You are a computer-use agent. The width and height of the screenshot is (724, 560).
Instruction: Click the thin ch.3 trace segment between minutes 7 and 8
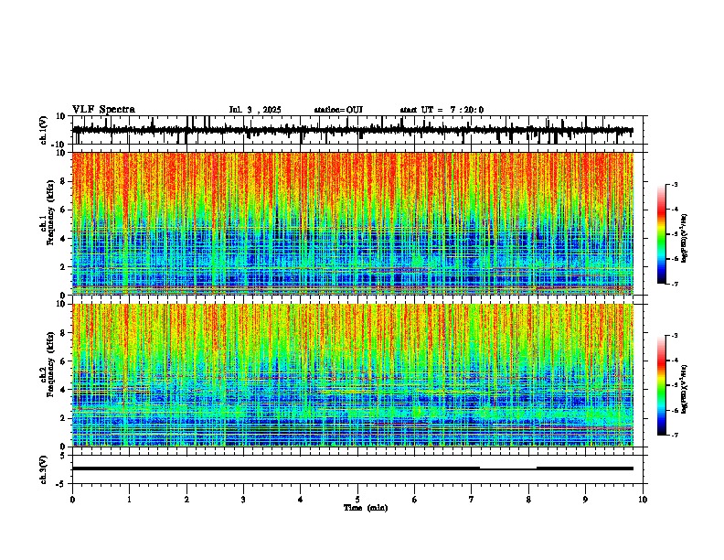508,469
